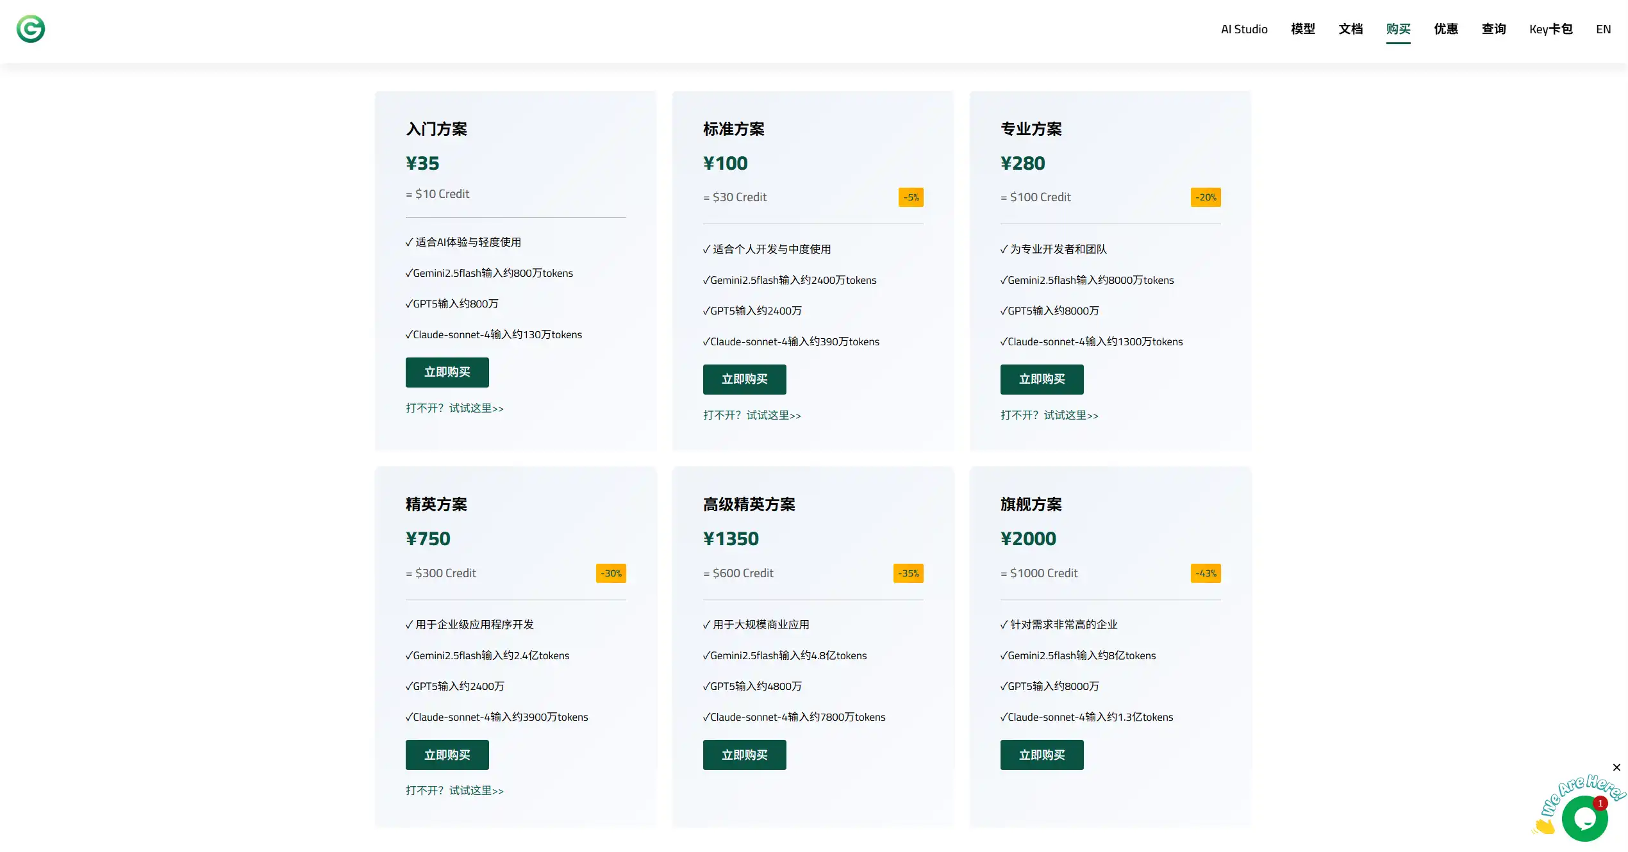Switch site language to EN
The height and width of the screenshot is (852, 1628).
coord(1604,29)
